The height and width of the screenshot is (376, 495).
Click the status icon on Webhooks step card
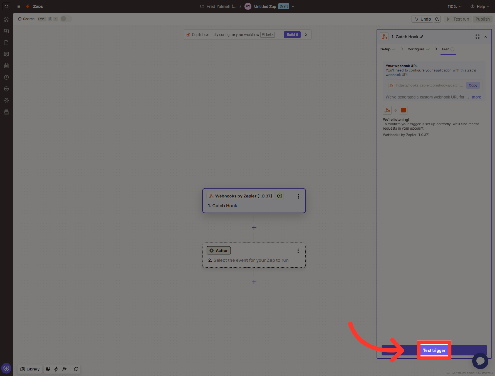pos(280,196)
